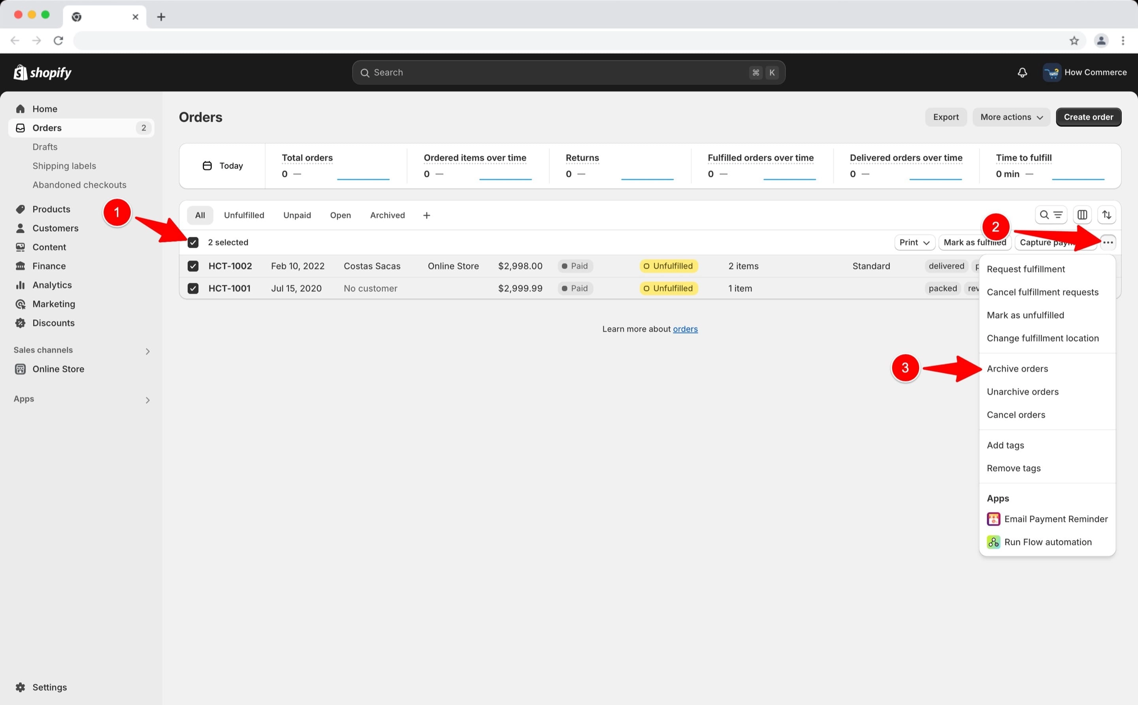1138x705 pixels.
Task: Click the Online Store icon
Action: 20,369
